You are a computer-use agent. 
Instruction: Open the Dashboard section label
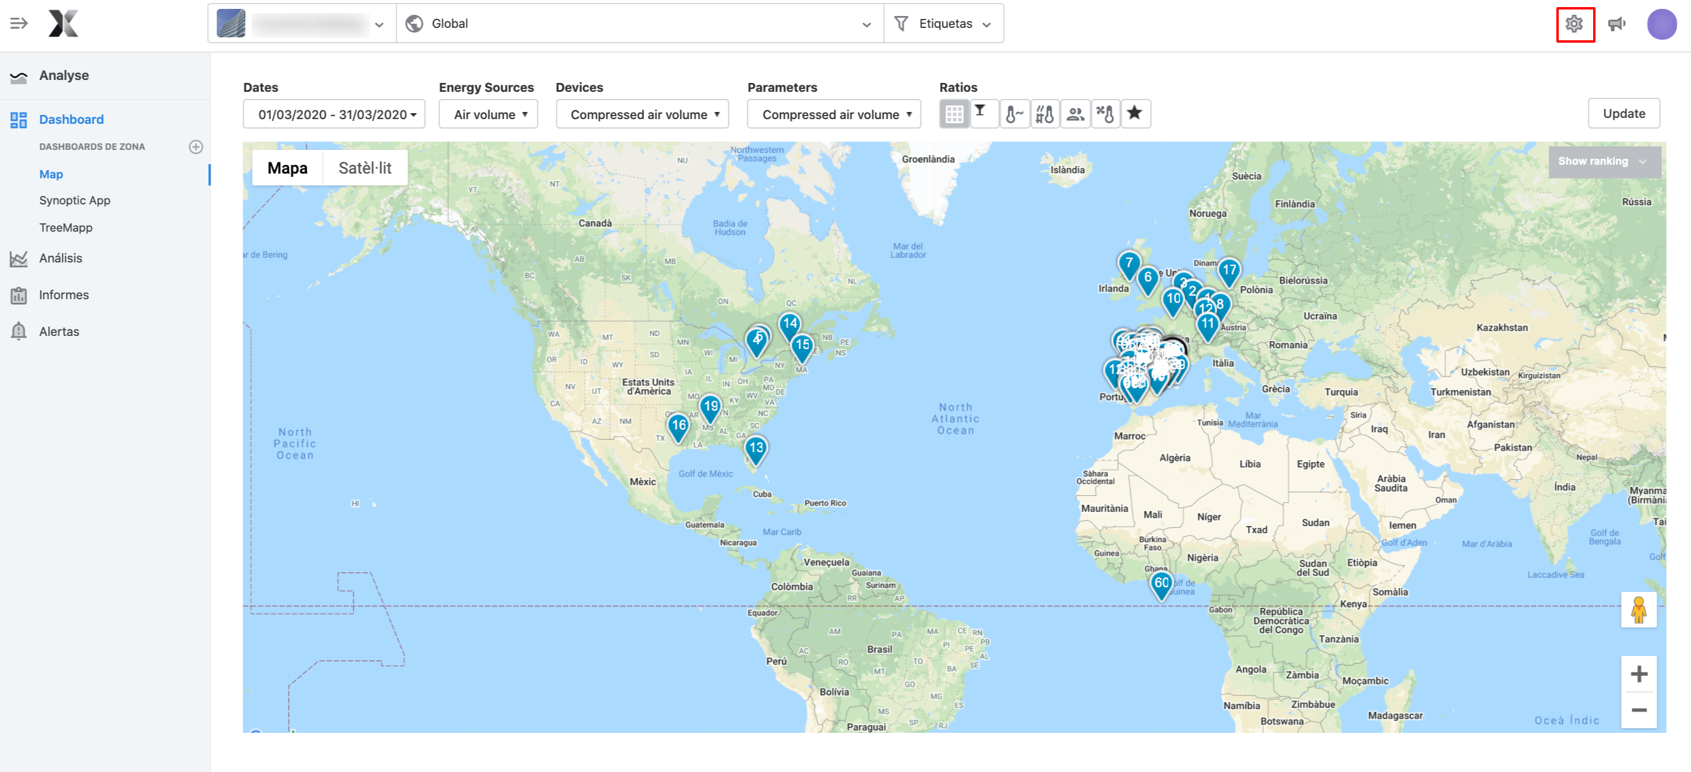72,120
